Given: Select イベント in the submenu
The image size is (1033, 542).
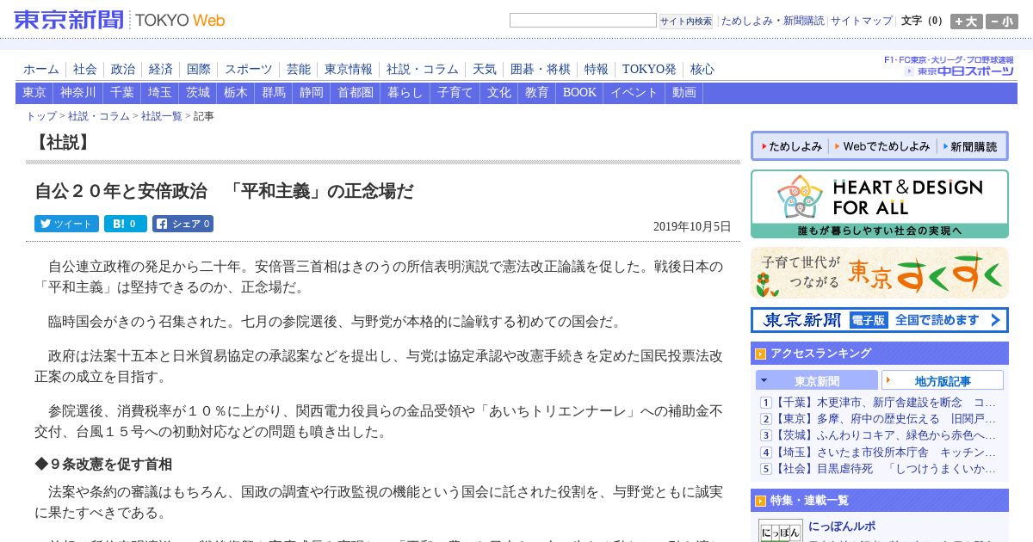Looking at the screenshot, I should coord(634,93).
